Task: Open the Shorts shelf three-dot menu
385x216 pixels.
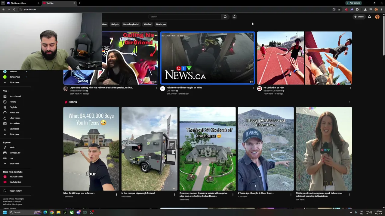Action: 349,102
